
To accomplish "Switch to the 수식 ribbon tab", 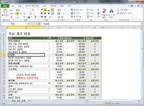I will 44,6.
